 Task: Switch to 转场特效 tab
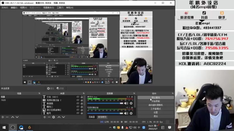[x=102, y=117]
